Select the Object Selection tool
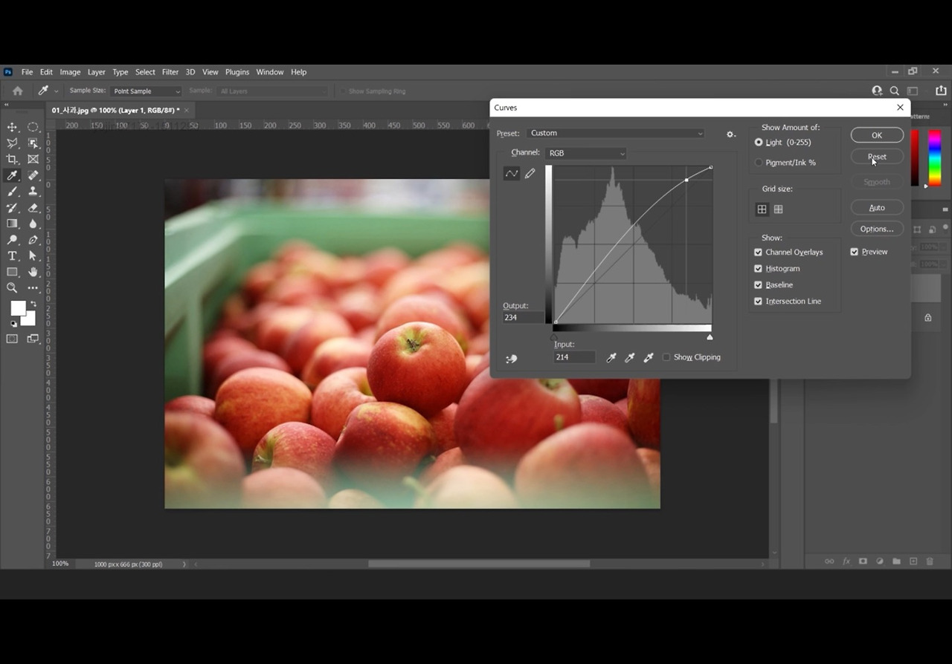This screenshot has height=664, width=952. click(x=33, y=143)
